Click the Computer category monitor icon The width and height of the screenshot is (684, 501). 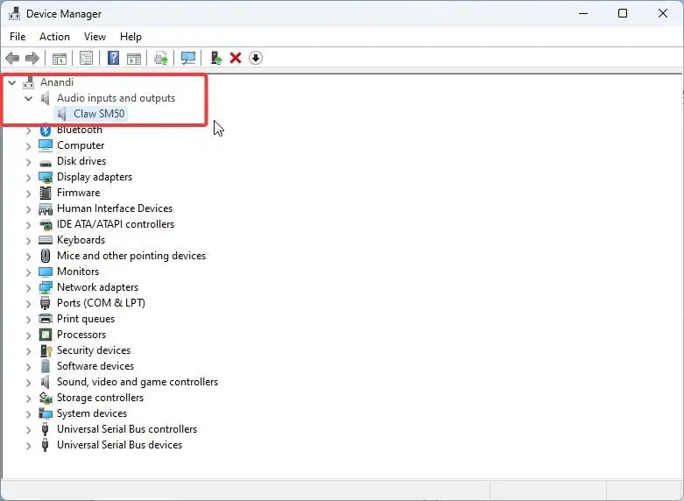46,145
